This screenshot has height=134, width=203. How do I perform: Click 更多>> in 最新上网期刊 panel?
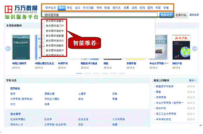193,80
